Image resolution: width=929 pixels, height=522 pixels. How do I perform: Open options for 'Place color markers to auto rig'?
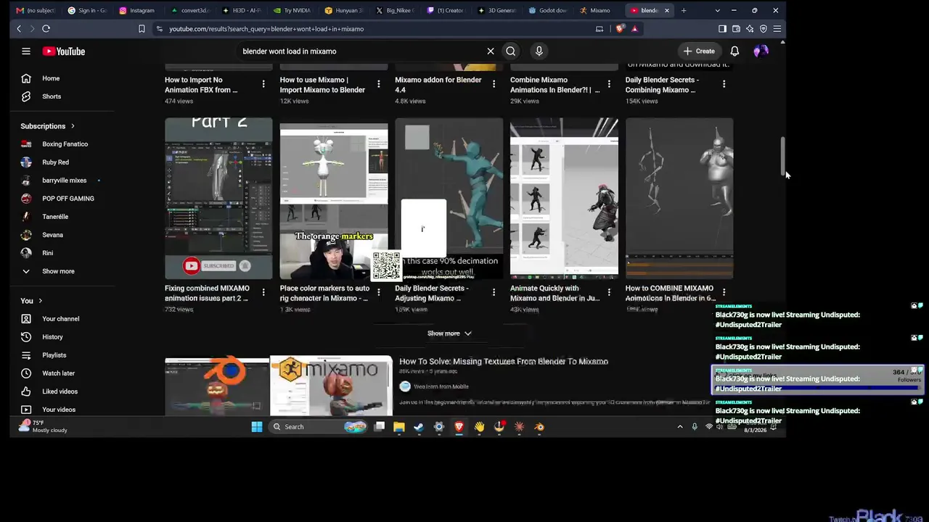pyautogui.click(x=379, y=292)
